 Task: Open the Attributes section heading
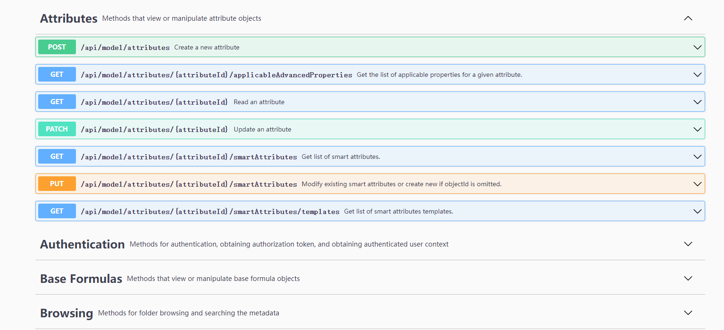[x=68, y=18]
